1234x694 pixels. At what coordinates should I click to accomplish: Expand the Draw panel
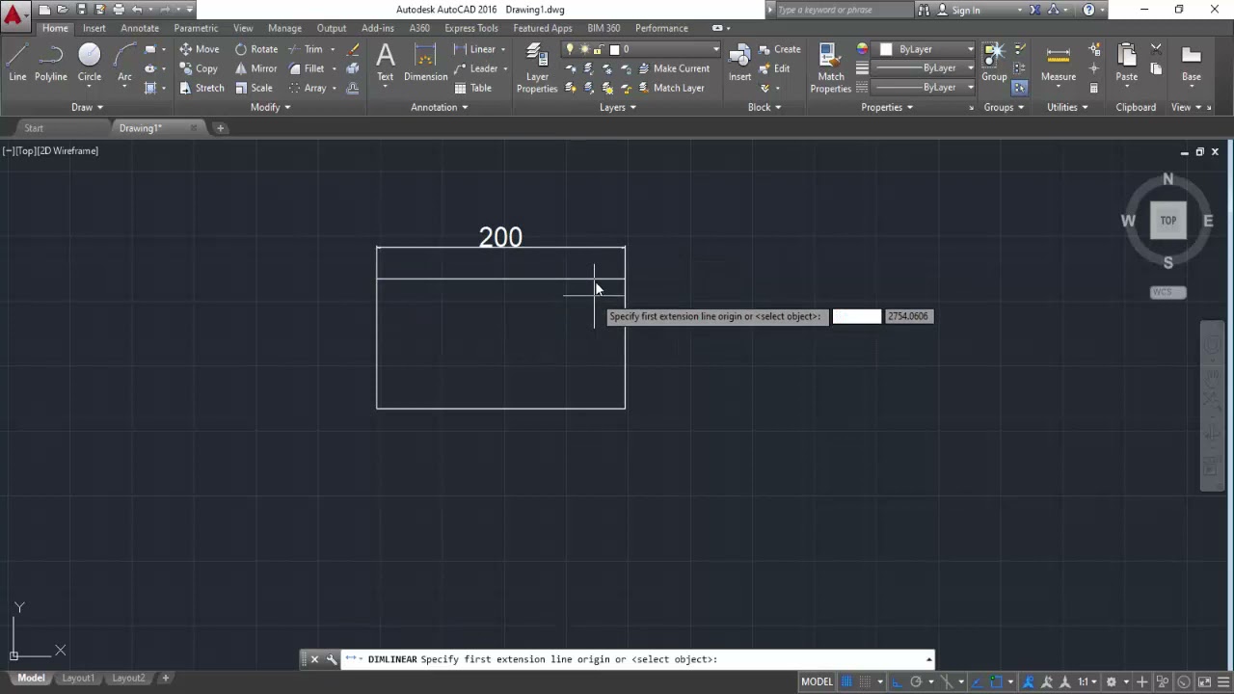(x=87, y=107)
